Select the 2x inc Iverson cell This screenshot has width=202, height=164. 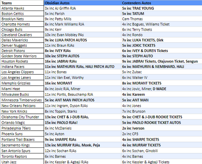161,128
